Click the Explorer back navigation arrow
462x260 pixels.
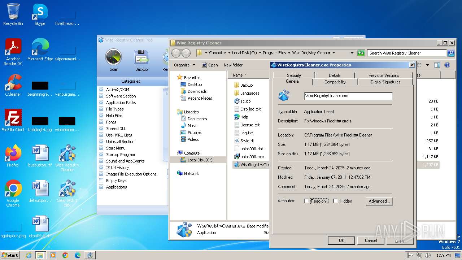tap(176, 53)
